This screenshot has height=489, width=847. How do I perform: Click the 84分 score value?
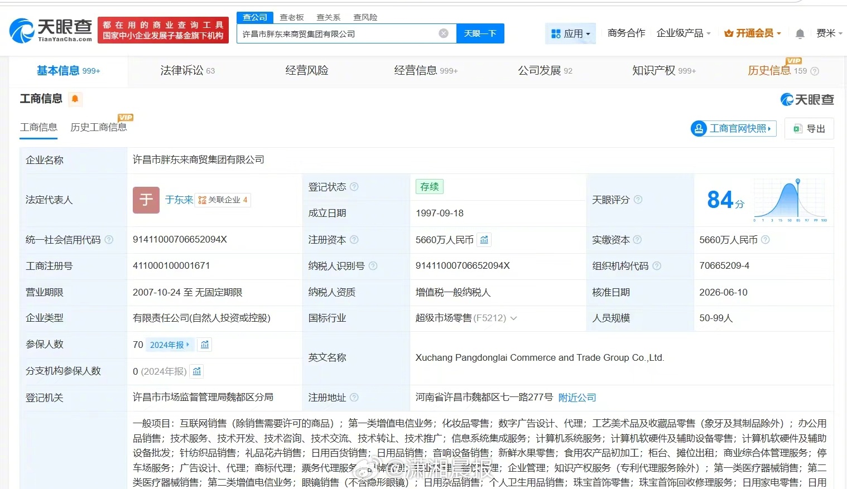(x=725, y=200)
